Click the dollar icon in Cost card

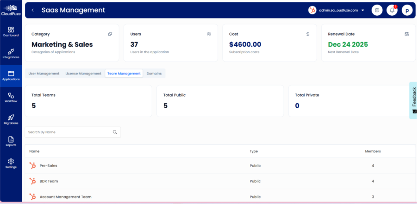point(308,34)
